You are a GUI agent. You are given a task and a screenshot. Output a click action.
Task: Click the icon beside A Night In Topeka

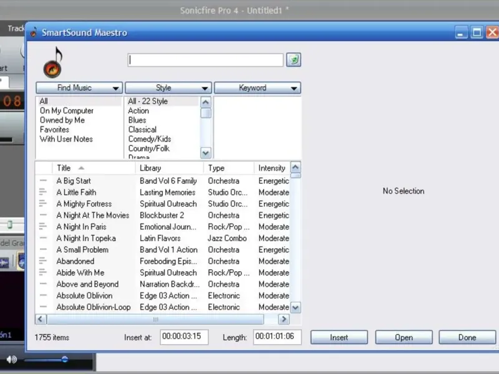point(43,238)
